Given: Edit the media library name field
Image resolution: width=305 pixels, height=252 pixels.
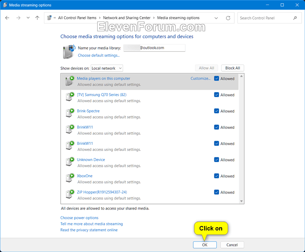Looking at the screenshot, I should [x=154, y=48].
